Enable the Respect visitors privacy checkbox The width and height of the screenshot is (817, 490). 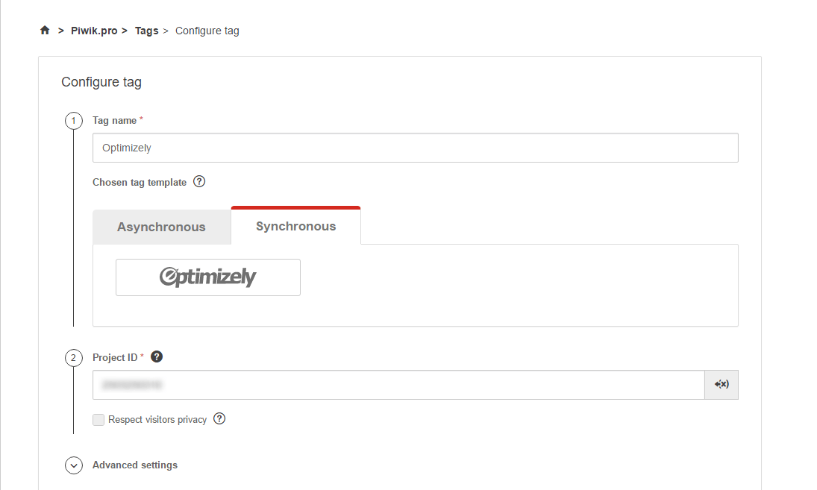[98, 419]
